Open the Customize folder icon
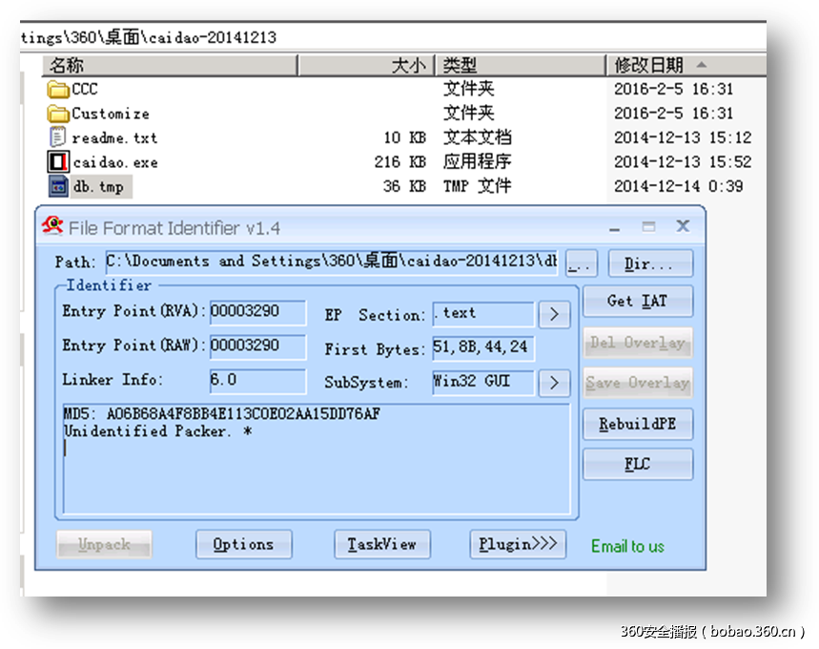 pos(58,113)
